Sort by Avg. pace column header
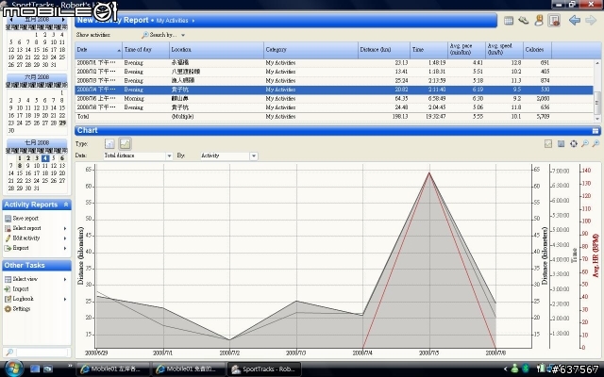The image size is (604, 377). pyautogui.click(x=466, y=50)
